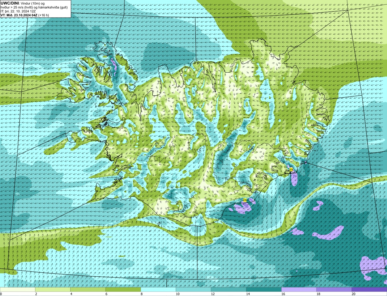387x296 pixels.
Task: Click the dark teal 14–16 m/s legend swatch
Action: click(x=264, y=289)
